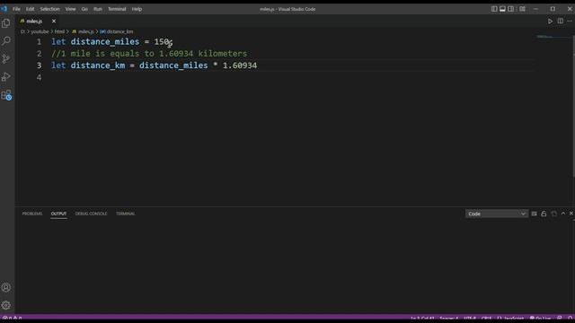Open the Run and Debug view

coord(6,77)
